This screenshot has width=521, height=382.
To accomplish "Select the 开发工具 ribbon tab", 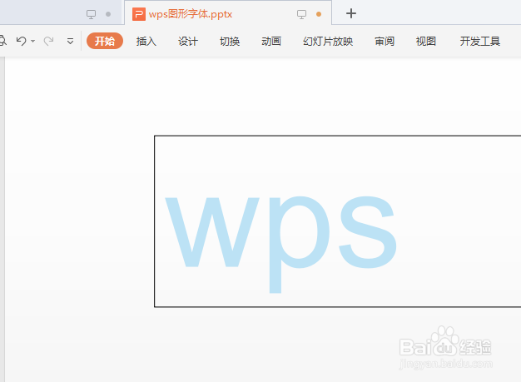I will (480, 41).
